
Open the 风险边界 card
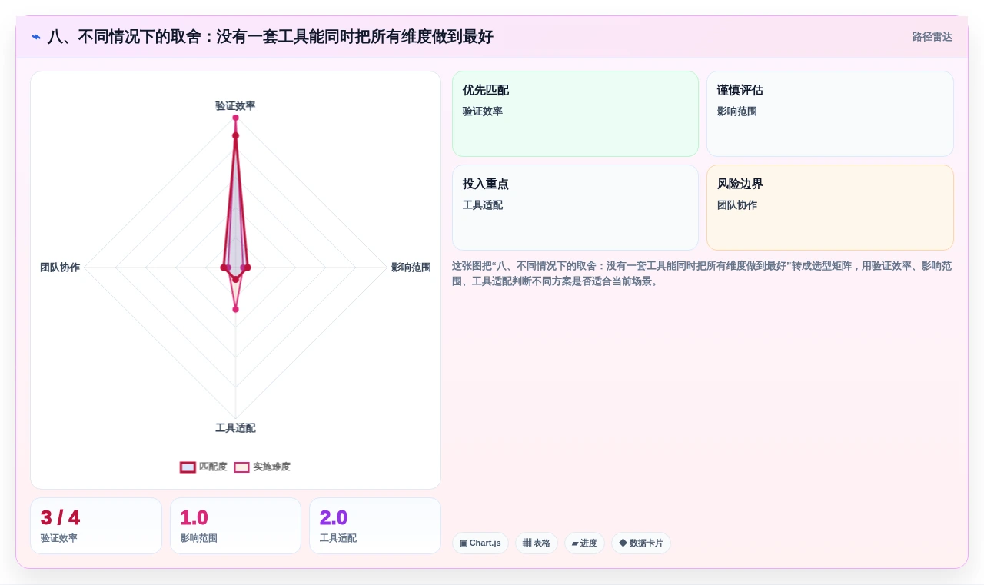(x=830, y=208)
